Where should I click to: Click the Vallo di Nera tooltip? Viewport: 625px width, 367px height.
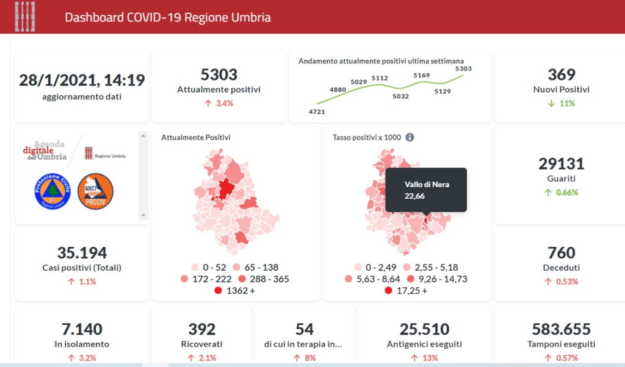pyautogui.click(x=426, y=190)
